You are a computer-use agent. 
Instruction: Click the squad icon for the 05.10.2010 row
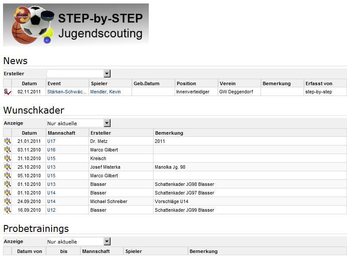pyautogui.click(x=7, y=176)
